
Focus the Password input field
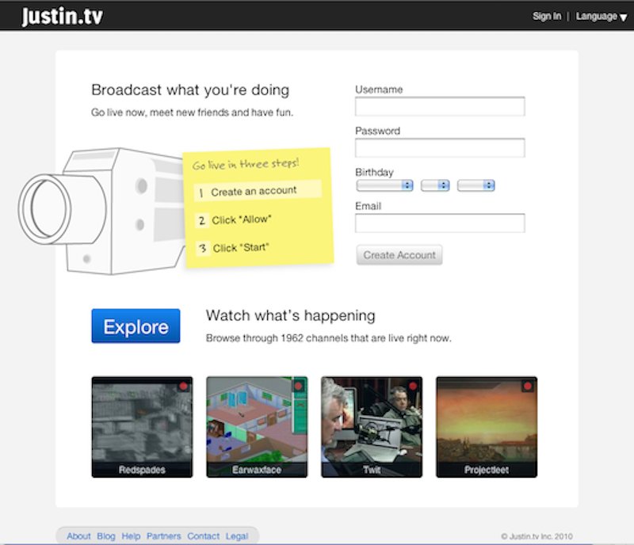[x=440, y=148]
